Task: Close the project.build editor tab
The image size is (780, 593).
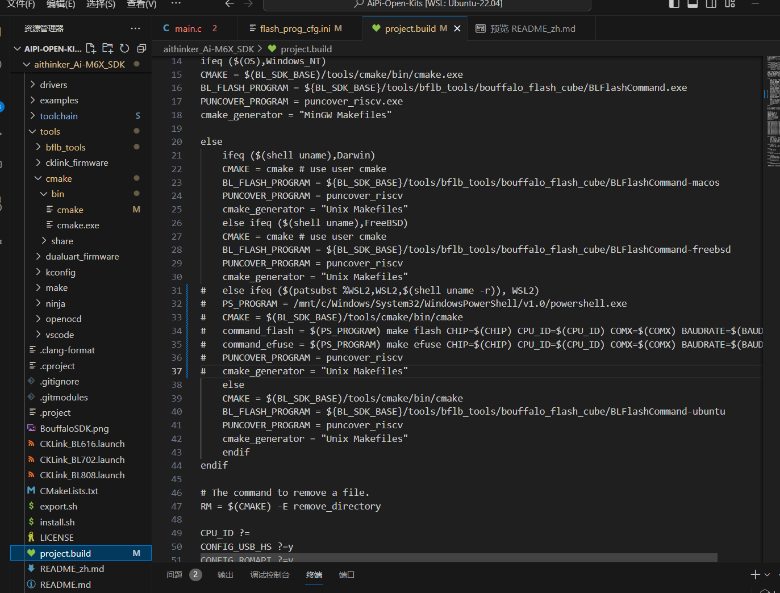Action: [x=457, y=28]
